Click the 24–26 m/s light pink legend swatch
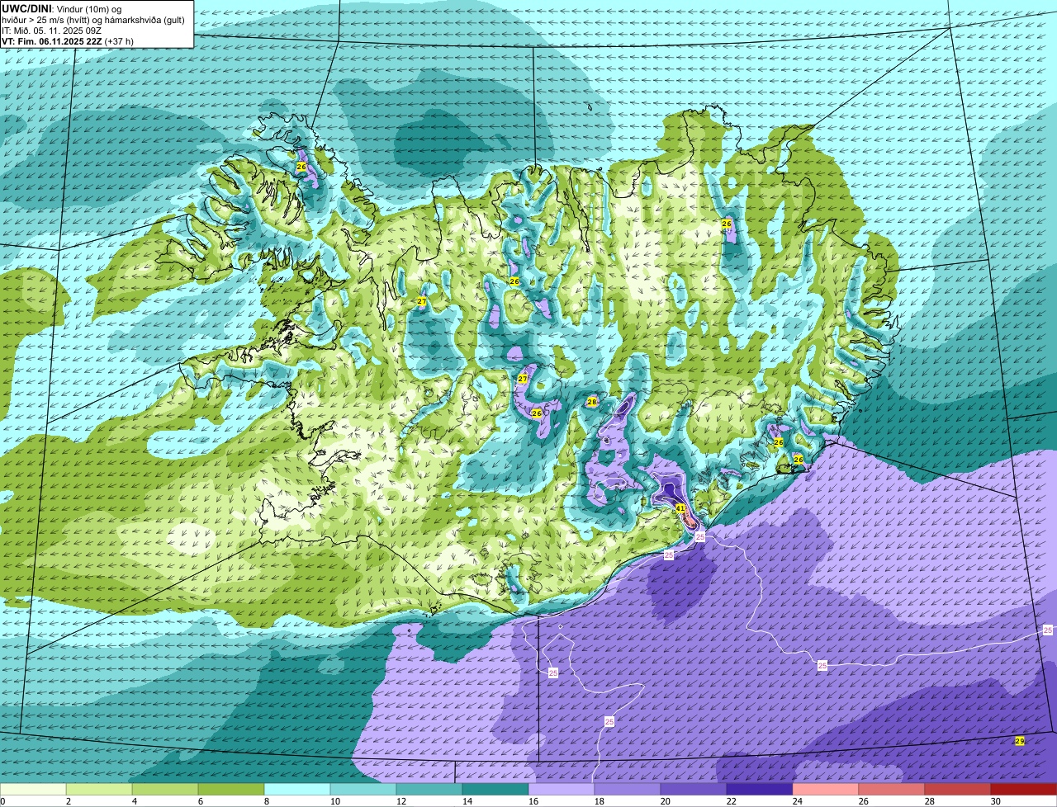The width and height of the screenshot is (1057, 807). click(x=826, y=789)
